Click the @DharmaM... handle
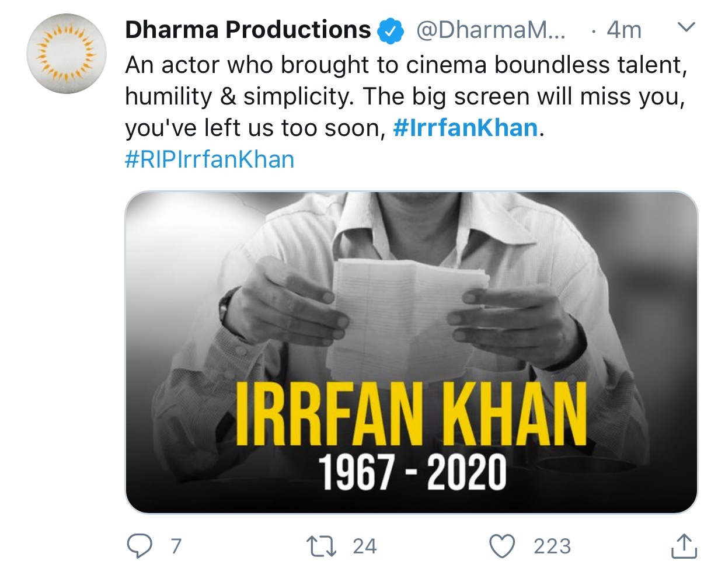725x575 pixels. [x=490, y=30]
